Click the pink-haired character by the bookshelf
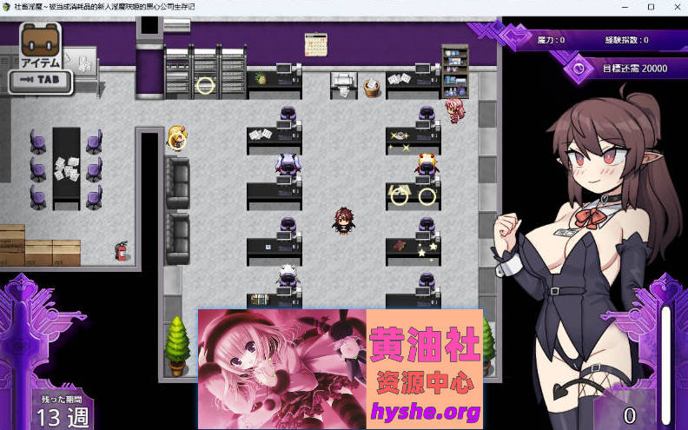688x430 pixels. 453,109
